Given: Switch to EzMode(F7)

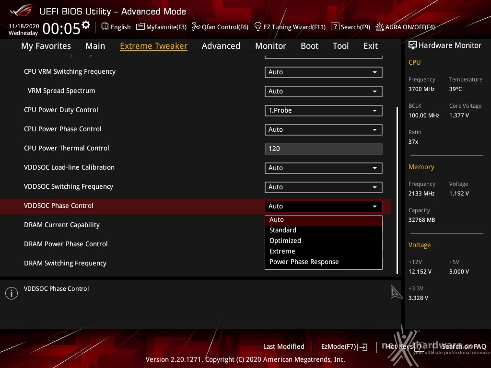Looking at the screenshot, I should pos(344,347).
